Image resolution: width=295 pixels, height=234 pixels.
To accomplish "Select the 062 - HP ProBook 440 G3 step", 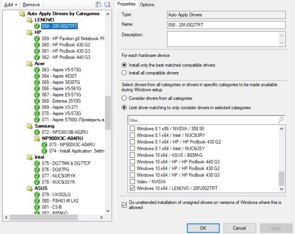I will 66,57.
